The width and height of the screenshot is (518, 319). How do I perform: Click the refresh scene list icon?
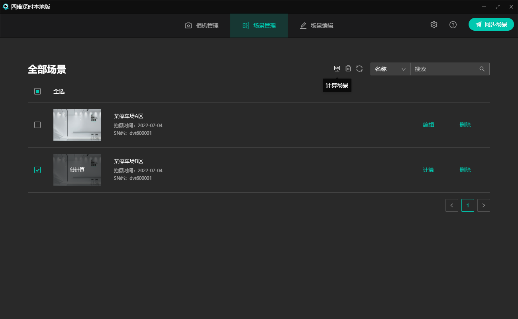tap(359, 69)
